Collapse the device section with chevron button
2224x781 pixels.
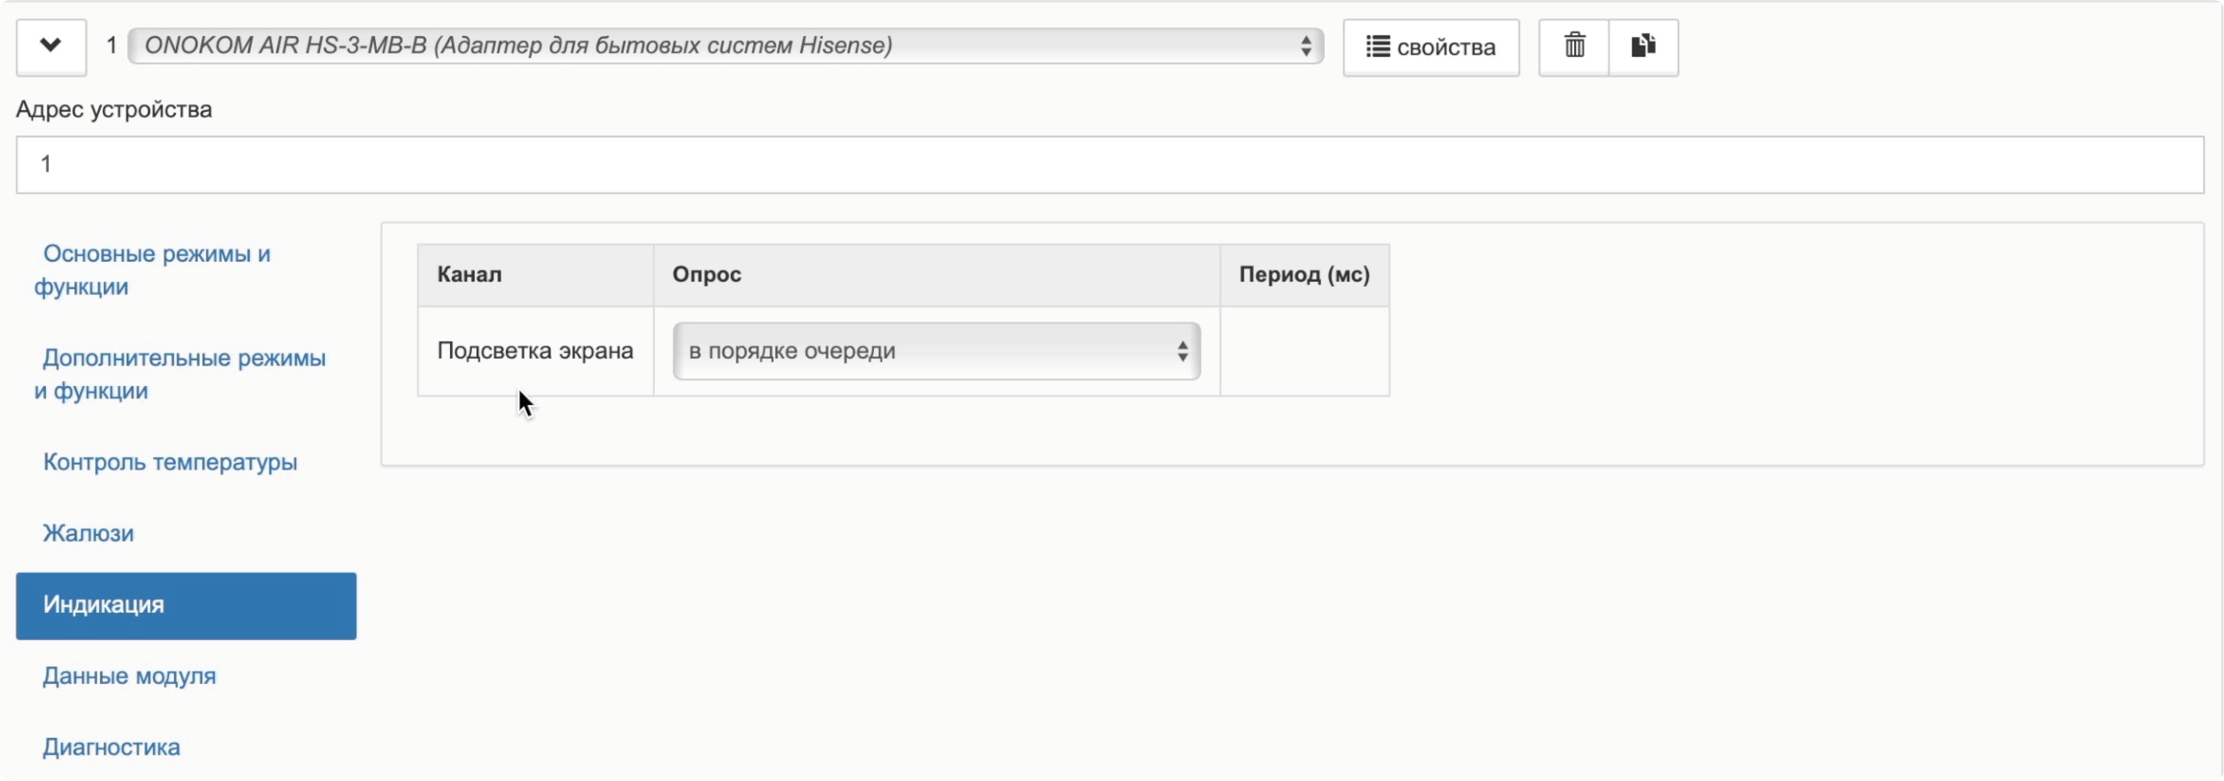pos(51,47)
